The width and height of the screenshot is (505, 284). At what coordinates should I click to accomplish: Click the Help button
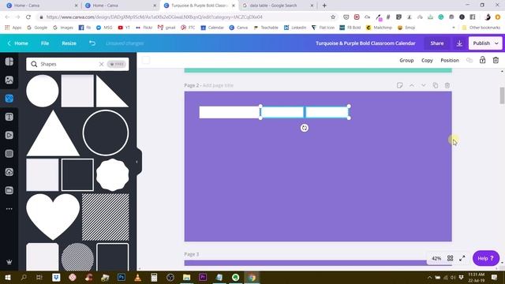(486, 258)
